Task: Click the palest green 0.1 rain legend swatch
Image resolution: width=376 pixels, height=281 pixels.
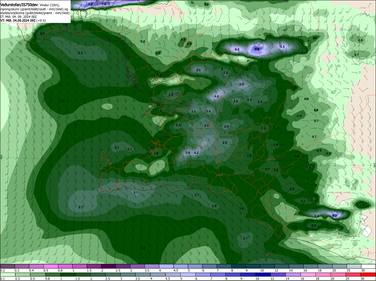Action: [x=7, y=275]
